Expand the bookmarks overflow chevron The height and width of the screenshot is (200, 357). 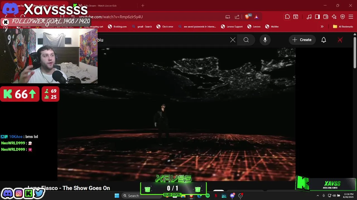tap(322, 27)
